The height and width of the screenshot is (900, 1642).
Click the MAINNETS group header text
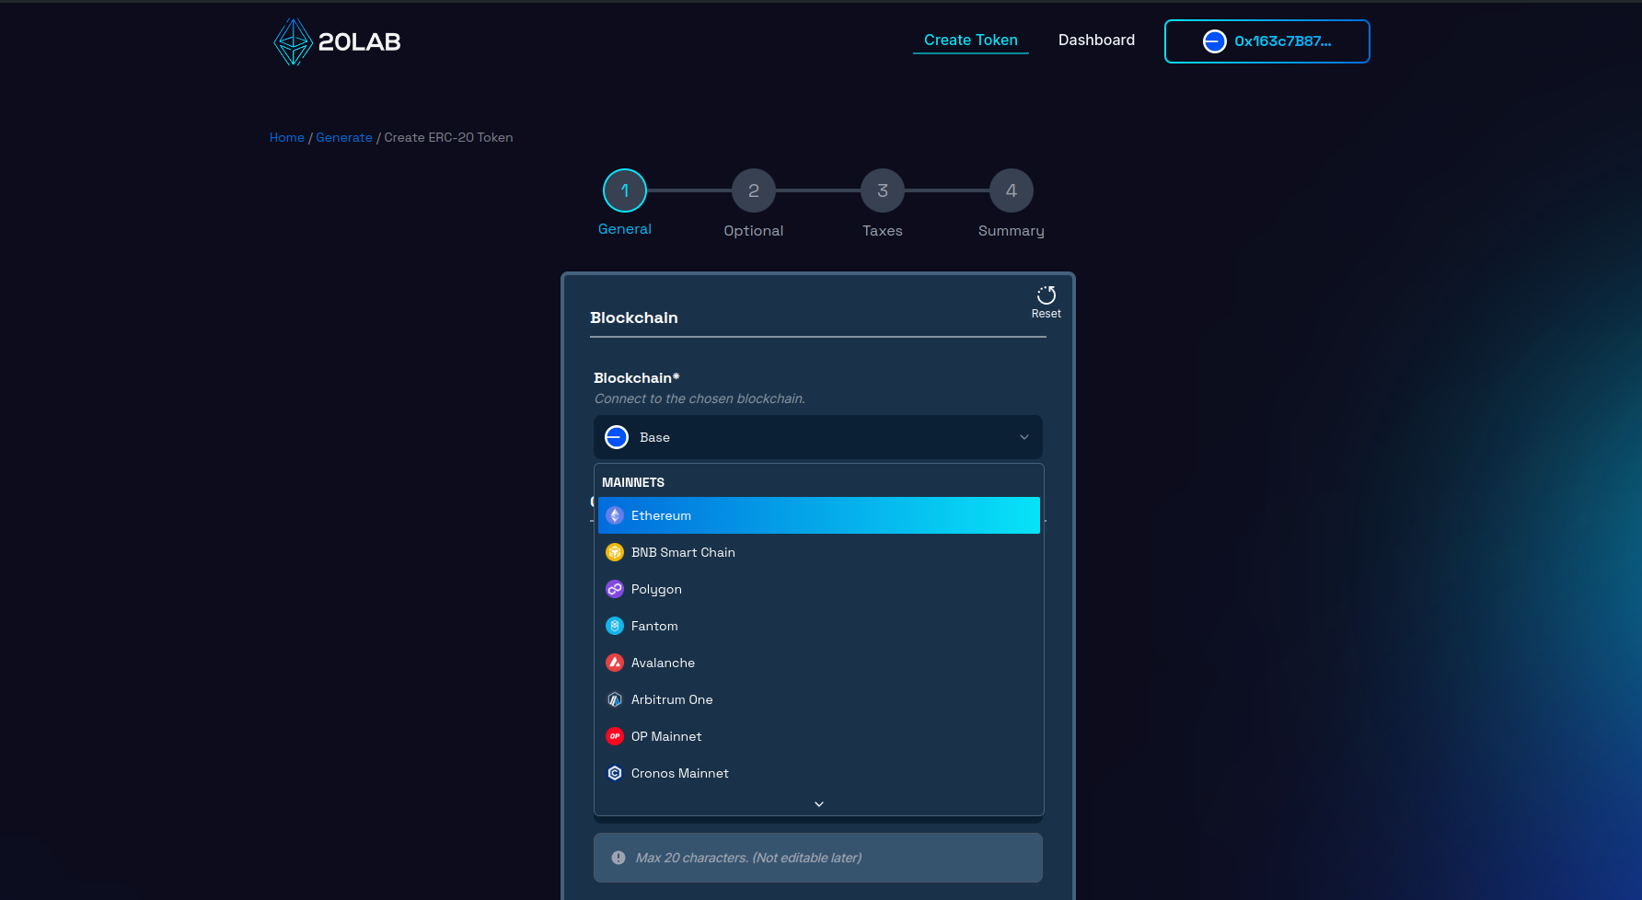[633, 482]
